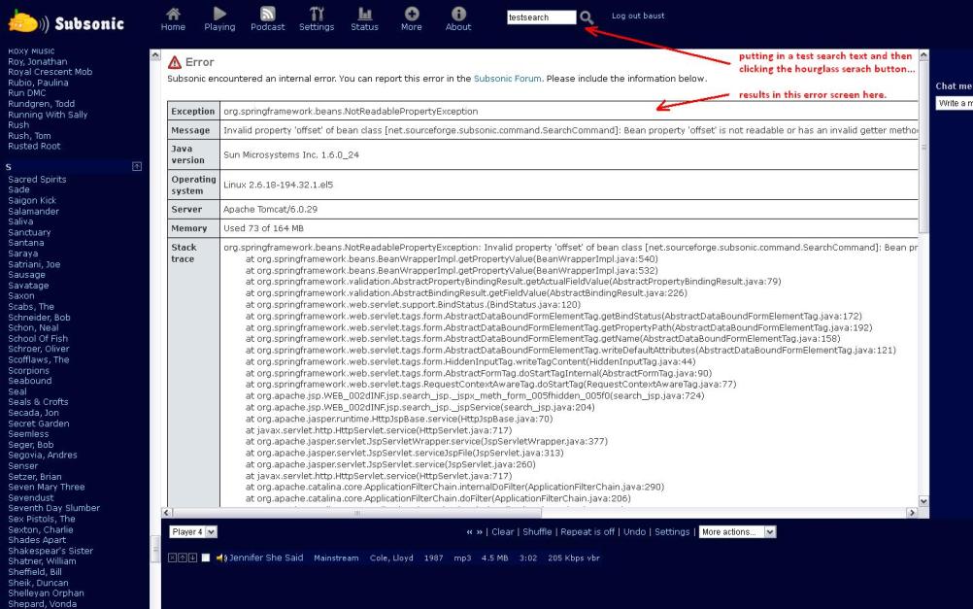The image size is (973, 609).
Task: Click the More plus icon
Action: (412, 18)
